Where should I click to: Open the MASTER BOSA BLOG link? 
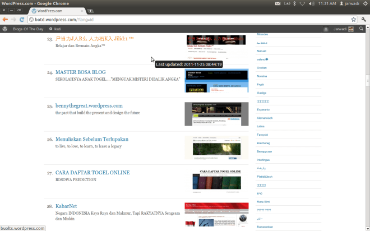(80, 72)
